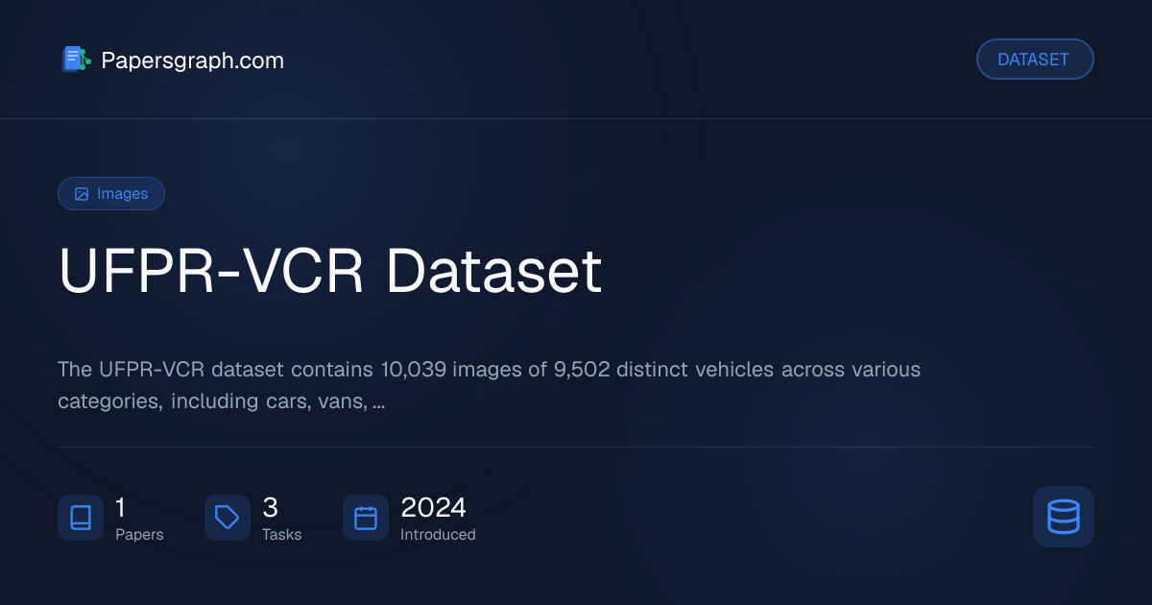Click the "Introduced" label
The image size is (1152, 605).
(438, 535)
